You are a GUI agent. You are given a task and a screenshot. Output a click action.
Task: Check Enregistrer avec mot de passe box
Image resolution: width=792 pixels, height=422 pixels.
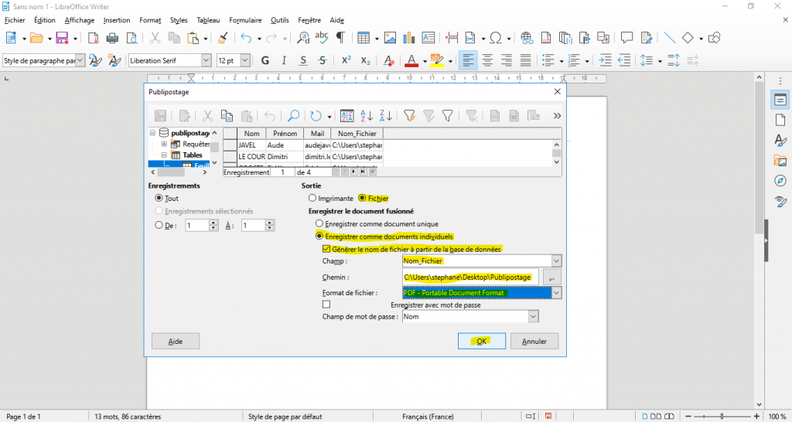pyautogui.click(x=326, y=305)
